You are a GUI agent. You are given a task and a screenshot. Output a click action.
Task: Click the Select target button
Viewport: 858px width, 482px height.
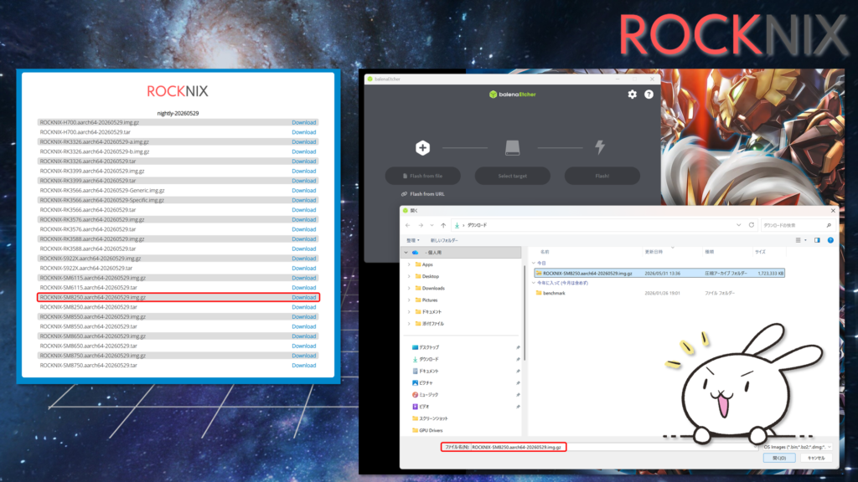click(x=512, y=176)
